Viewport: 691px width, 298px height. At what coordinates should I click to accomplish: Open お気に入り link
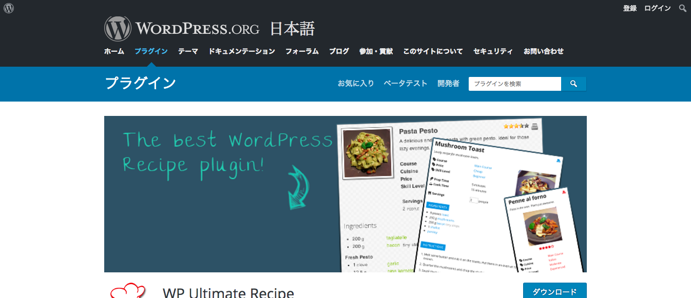(356, 84)
